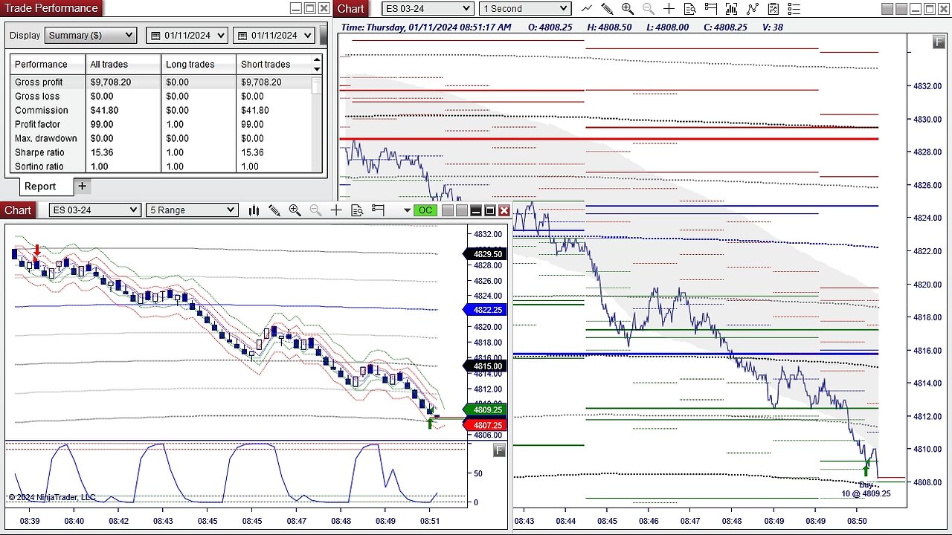The height and width of the screenshot is (535, 952).
Task: Select drawing tools pencil in main chart toolbar
Action: [607, 9]
